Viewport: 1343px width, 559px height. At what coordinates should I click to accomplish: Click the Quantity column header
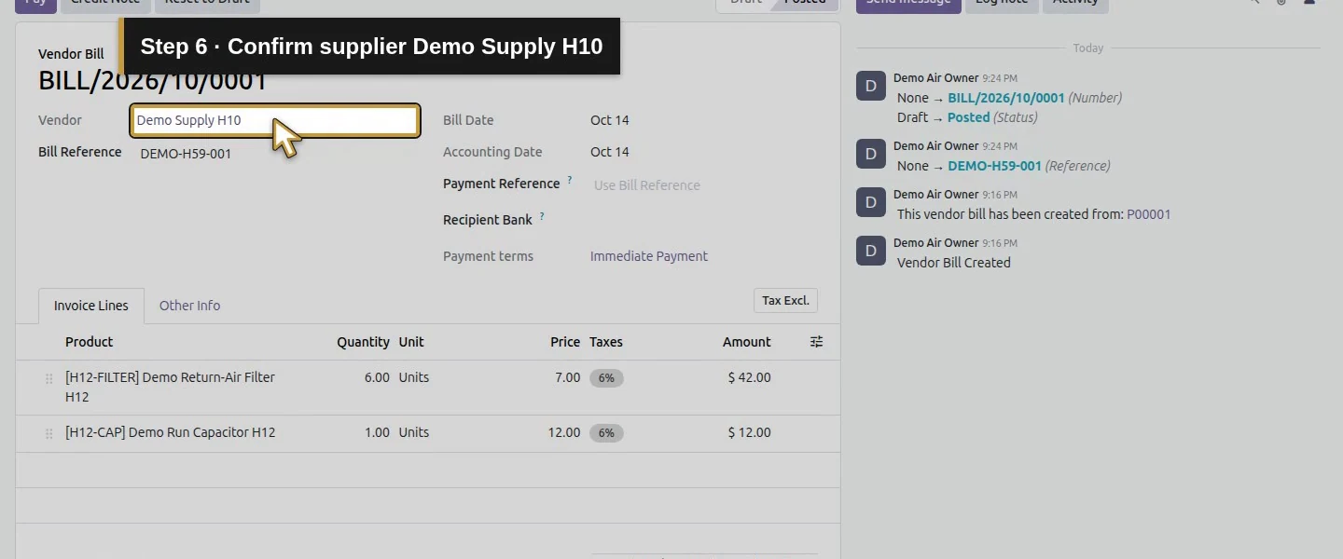(363, 342)
